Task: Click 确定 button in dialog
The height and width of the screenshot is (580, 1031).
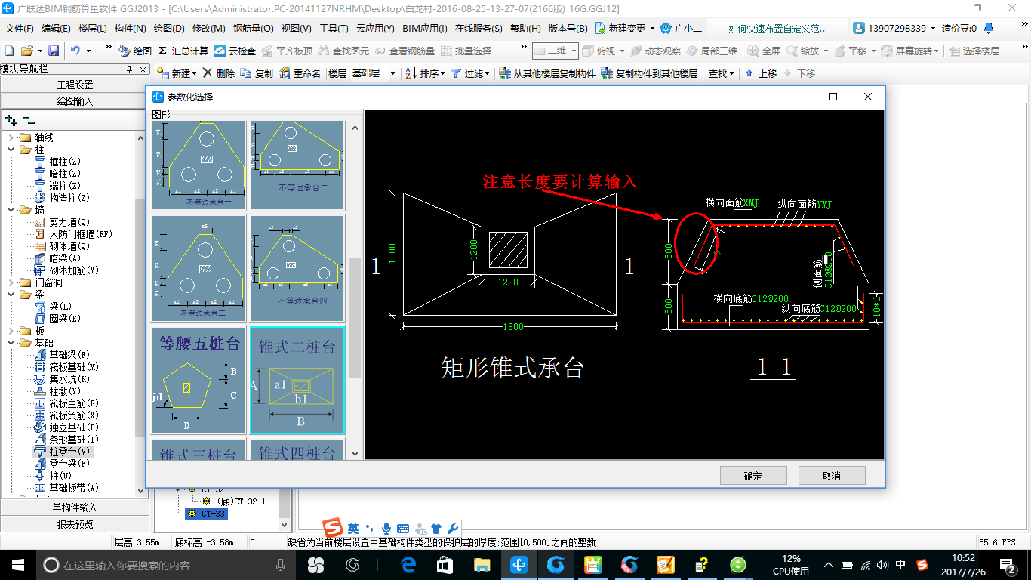Action: click(753, 476)
